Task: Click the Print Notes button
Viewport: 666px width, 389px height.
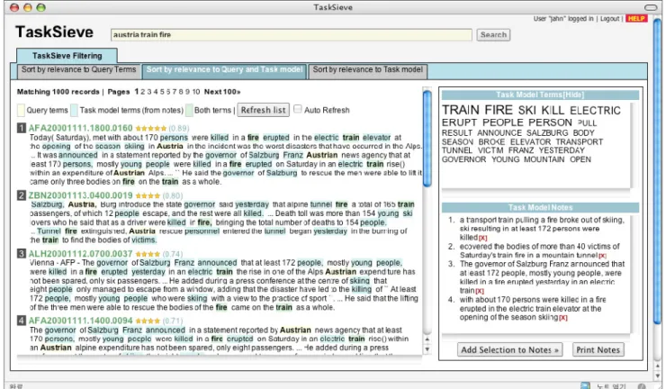Action: coord(598,350)
